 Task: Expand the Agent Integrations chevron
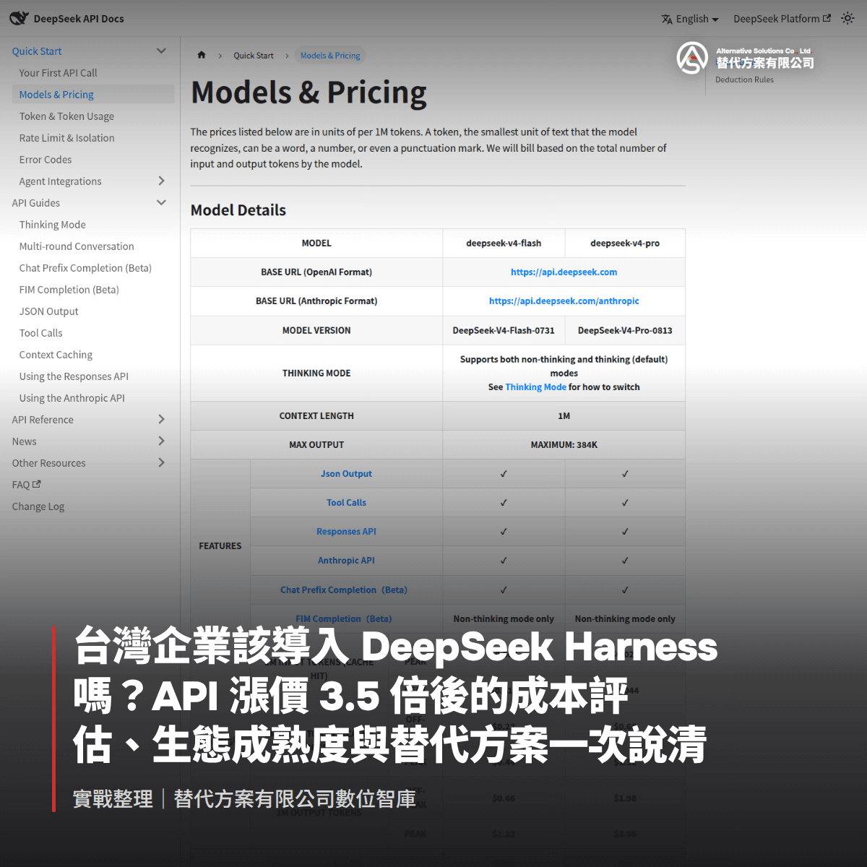click(x=161, y=181)
